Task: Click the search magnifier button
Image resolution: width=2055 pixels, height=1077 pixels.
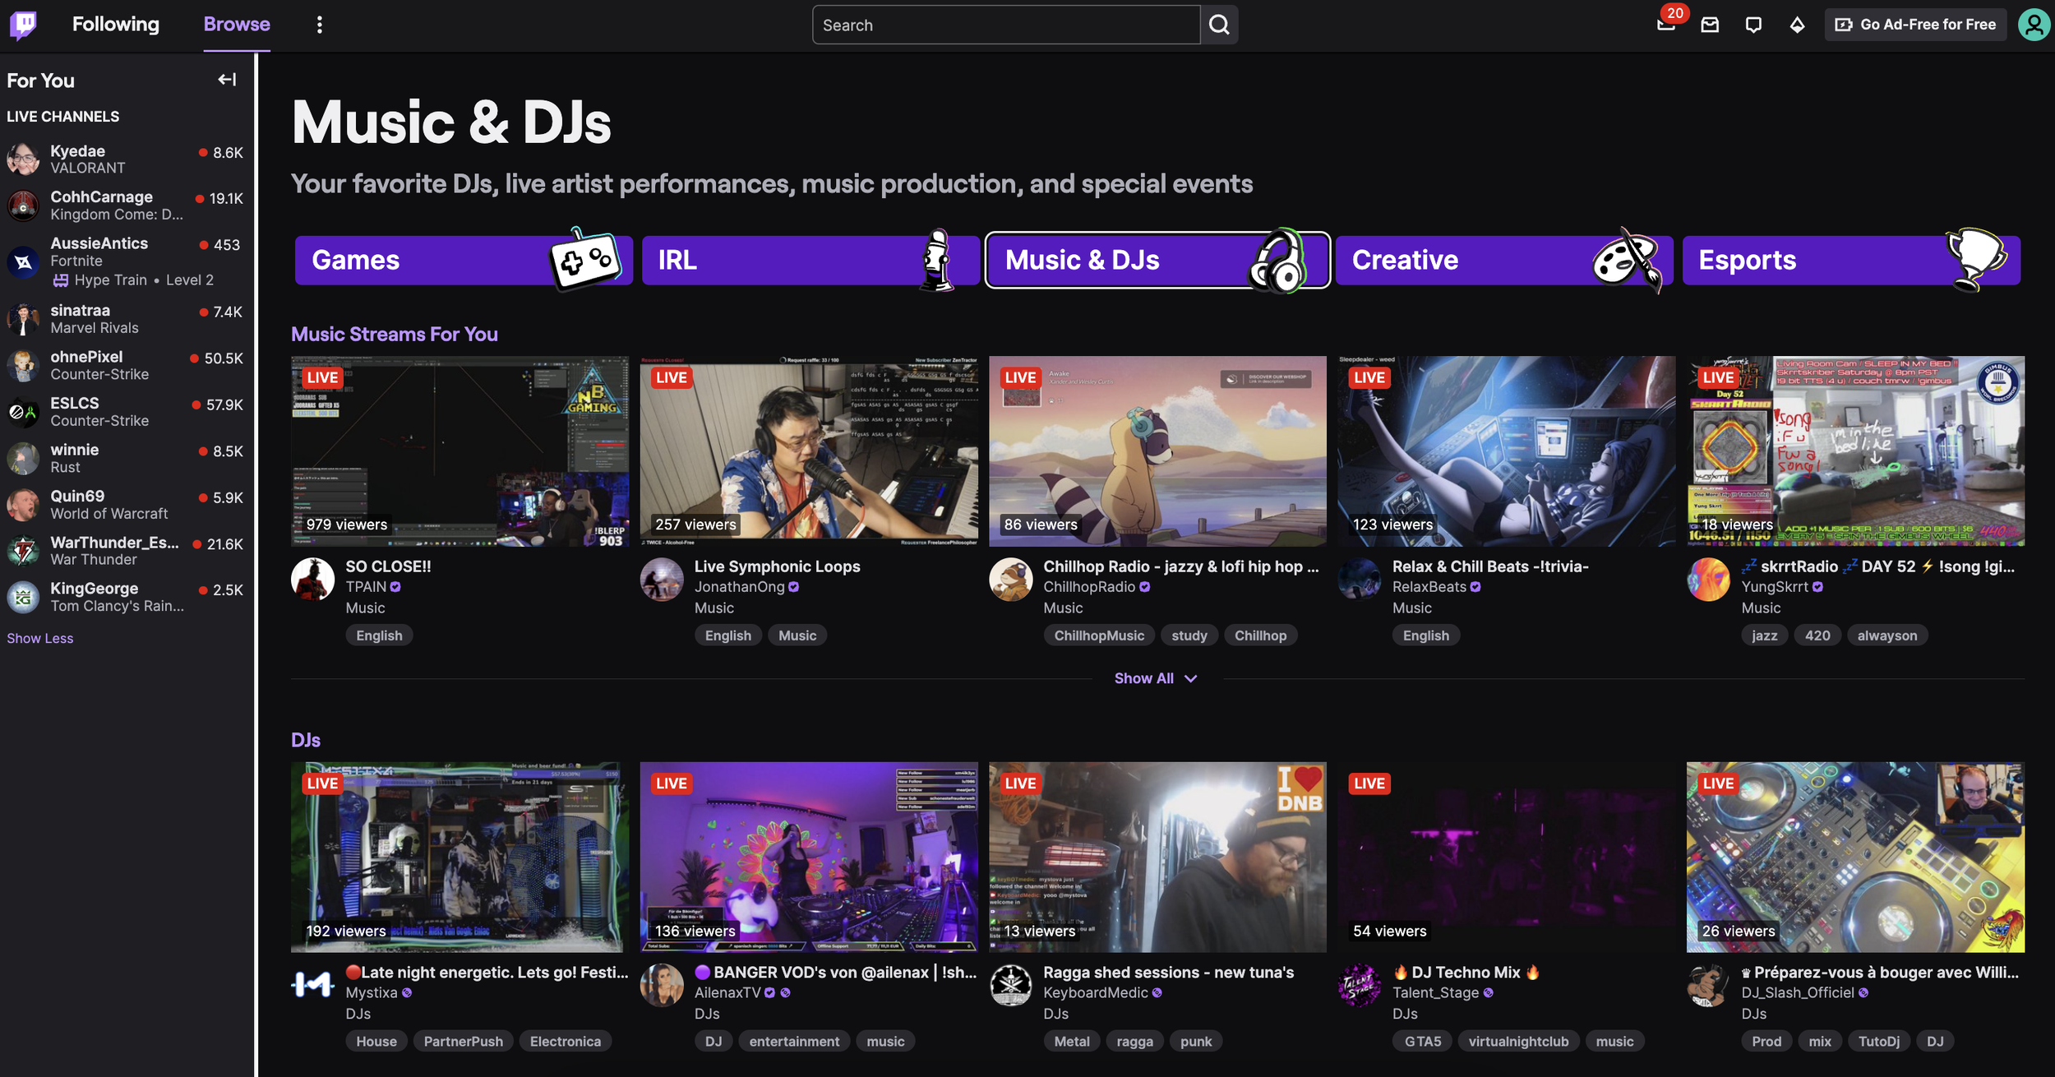Action: coord(1219,25)
